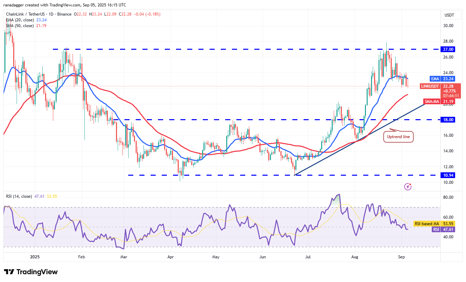Viewport: 466px width, 282px height.
Task: Click the Sep label on the date axis
Action: 401,257
